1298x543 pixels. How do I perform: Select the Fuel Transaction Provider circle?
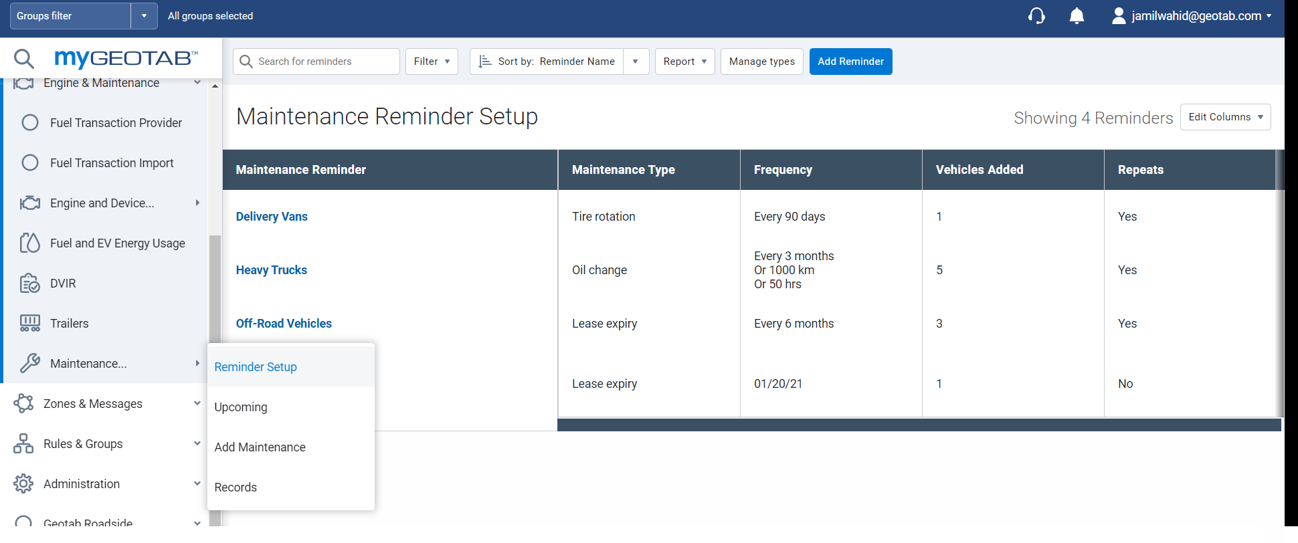(30, 122)
